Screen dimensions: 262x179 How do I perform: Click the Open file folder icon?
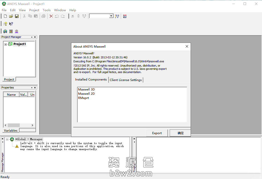click(x=11, y=16)
